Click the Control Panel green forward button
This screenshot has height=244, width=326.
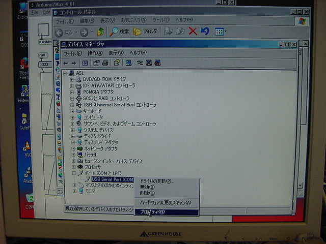coord(84,33)
